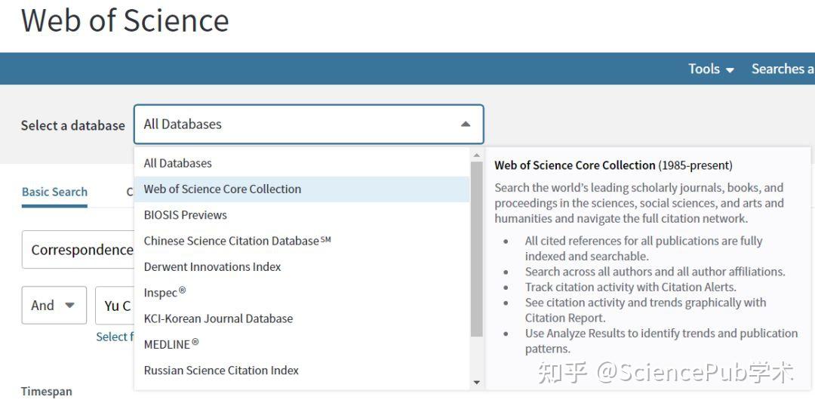The image size is (815, 406).
Task: Open the And boolean operator dropdown
Action: 54,306
